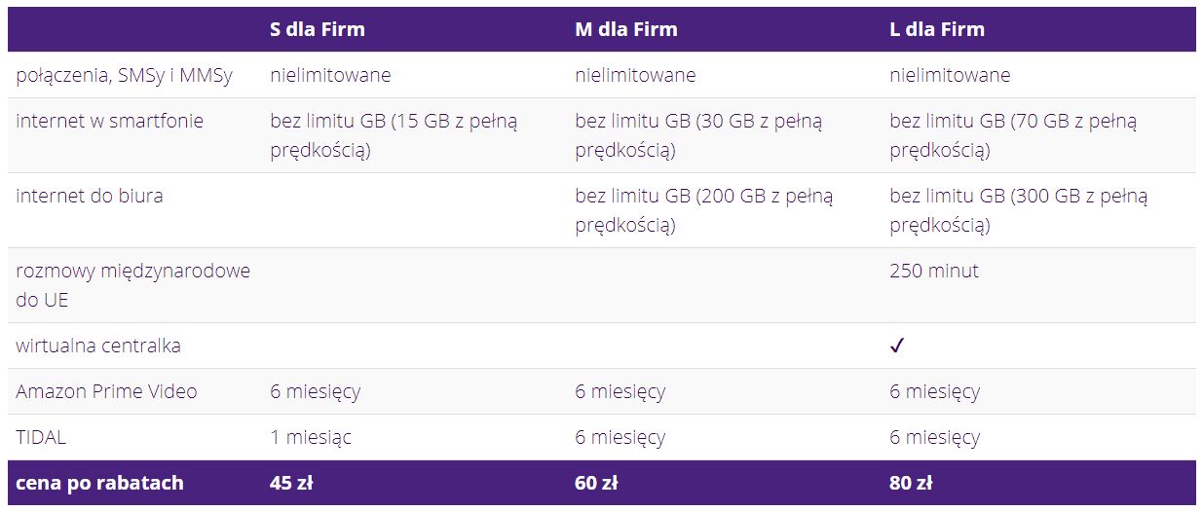Click the 200 GB office internet cell
Image resolution: width=1203 pixels, height=511 pixels.
704,210
